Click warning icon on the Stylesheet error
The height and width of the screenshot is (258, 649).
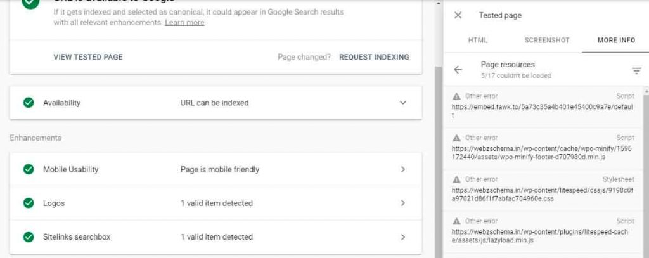tap(456, 179)
